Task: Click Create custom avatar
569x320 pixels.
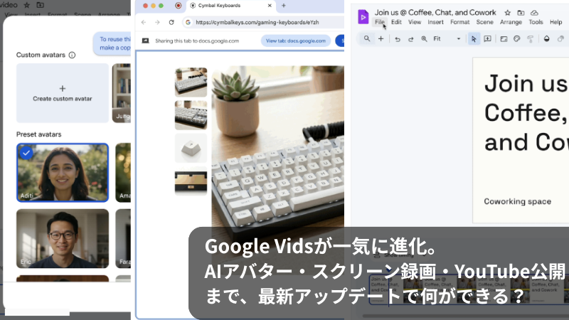Action: pyautogui.click(x=63, y=93)
